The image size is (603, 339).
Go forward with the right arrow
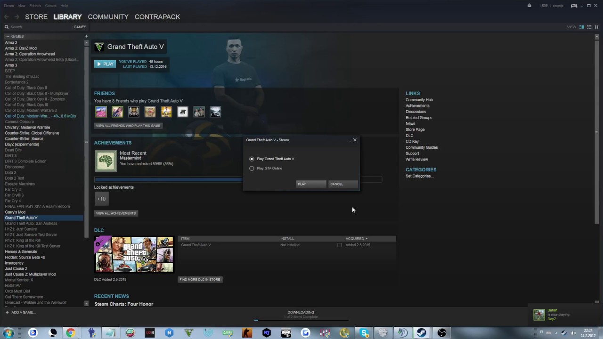pyautogui.click(x=16, y=17)
